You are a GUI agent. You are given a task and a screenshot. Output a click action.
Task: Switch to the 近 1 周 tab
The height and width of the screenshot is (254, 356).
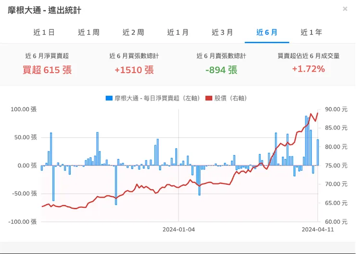click(x=89, y=32)
